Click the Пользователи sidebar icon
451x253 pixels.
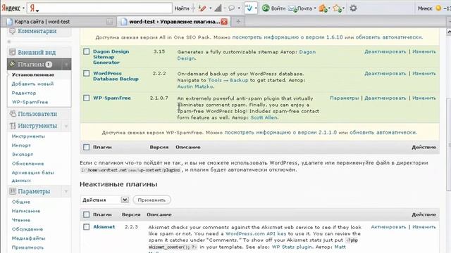(13, 114)
